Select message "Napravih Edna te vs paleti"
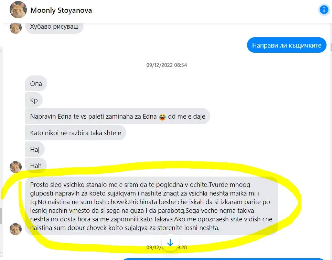Viewport: 332px width, 260px height. click(x=118, y=116)
